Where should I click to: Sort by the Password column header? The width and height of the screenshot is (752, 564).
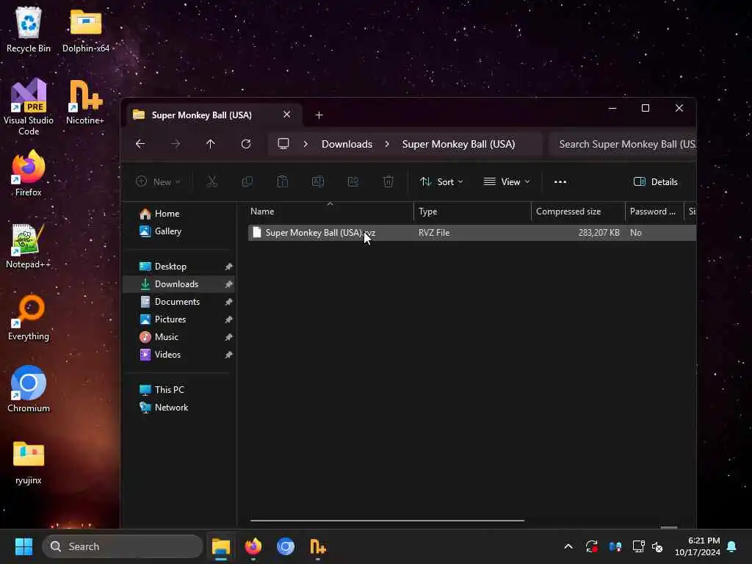[654, 211]
